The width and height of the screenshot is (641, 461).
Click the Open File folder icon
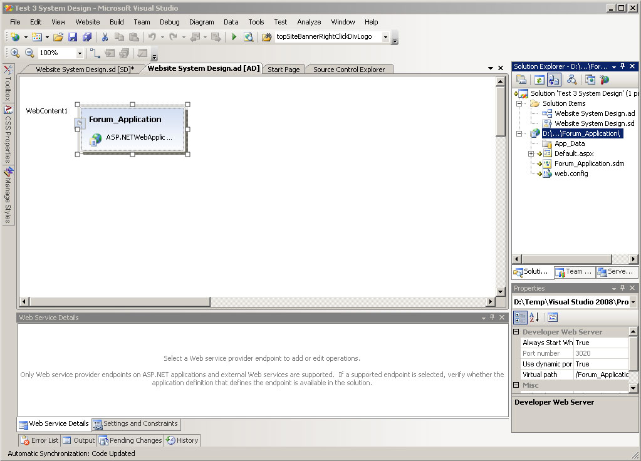[58, 37]
